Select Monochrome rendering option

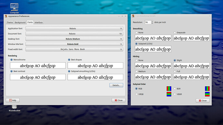[12, 60]
